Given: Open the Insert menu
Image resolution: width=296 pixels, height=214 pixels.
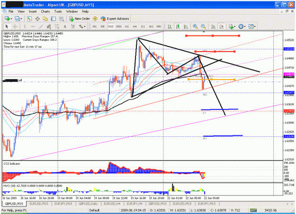Looking at the screenshot, I should pyautogui.click(x=33, y=11).
